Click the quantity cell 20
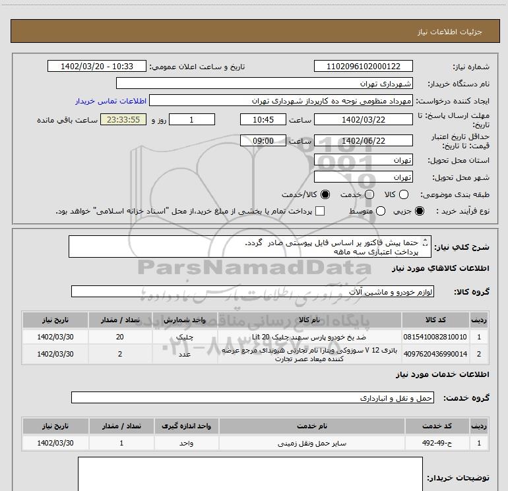The width and height of the screenshot is (508, 491). [x=120, y=337]
